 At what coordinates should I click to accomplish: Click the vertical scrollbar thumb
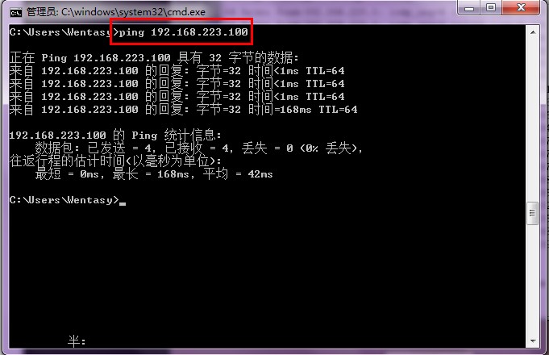click(x=533, y=213)
